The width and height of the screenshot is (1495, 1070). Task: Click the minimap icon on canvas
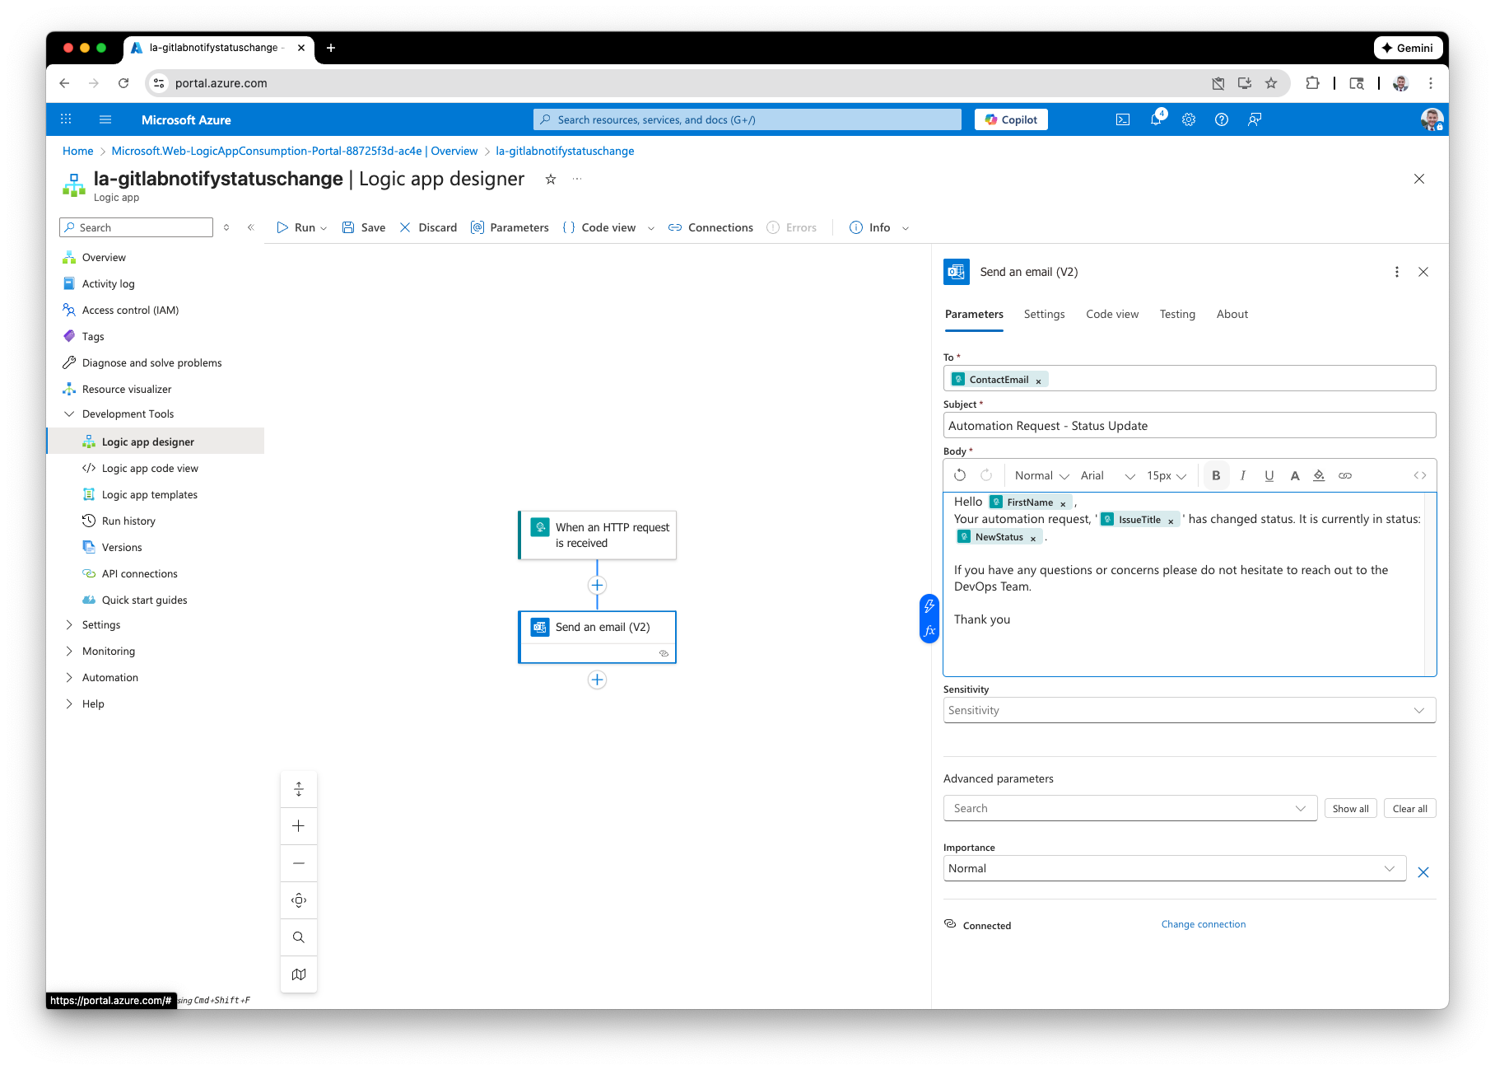click(x=299, y=974)
